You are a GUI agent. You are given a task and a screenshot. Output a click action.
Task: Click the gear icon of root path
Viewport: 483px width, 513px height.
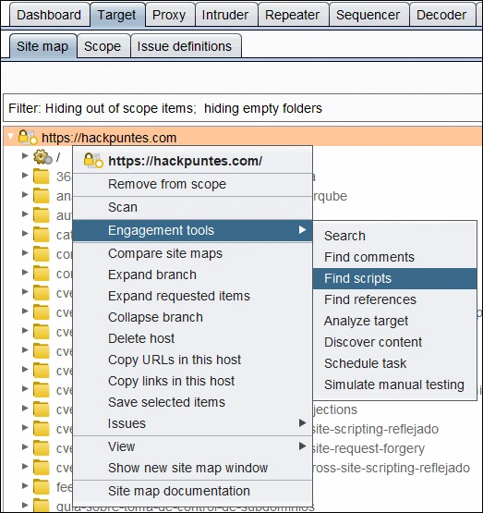pos(42,157)
